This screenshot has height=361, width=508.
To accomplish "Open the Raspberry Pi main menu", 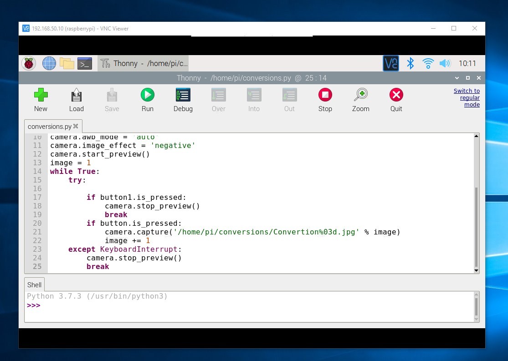I will (29, 63).
